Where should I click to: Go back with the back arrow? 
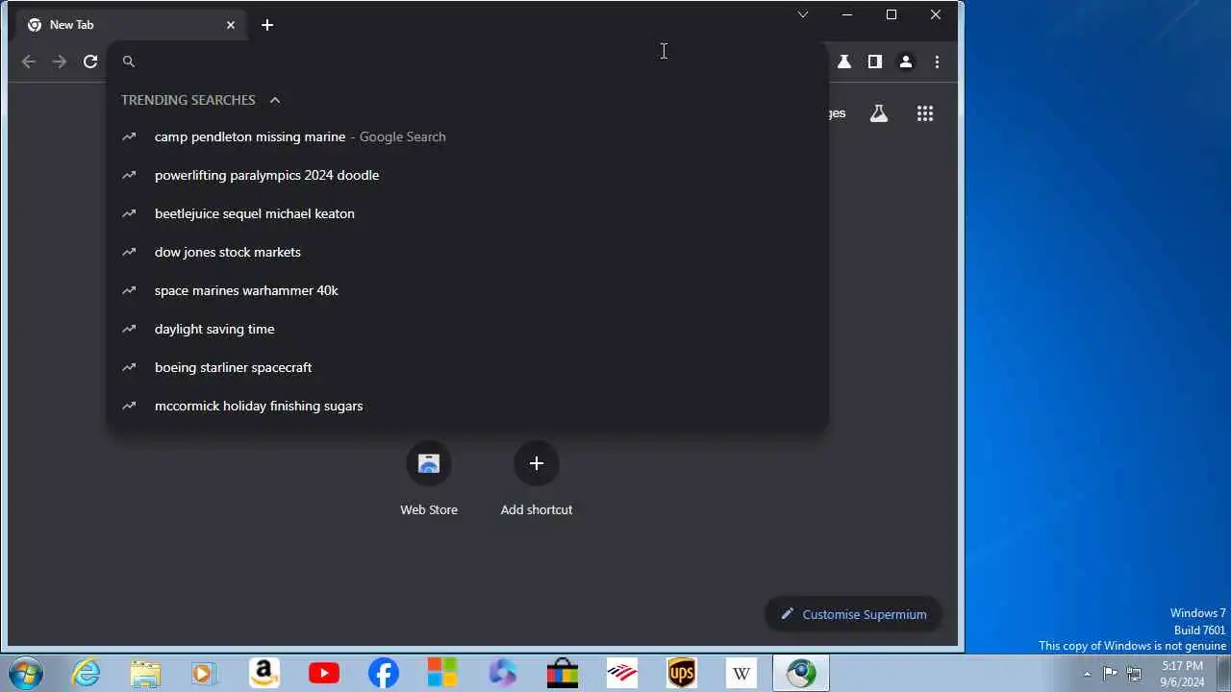tap(29, 62)
